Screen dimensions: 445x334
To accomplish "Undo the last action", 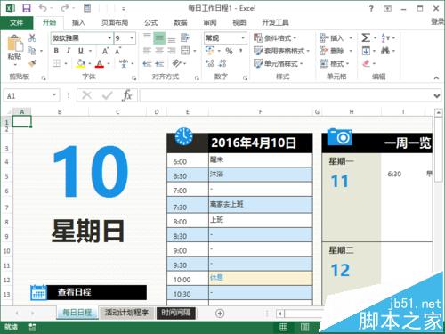I will (43, 8).
